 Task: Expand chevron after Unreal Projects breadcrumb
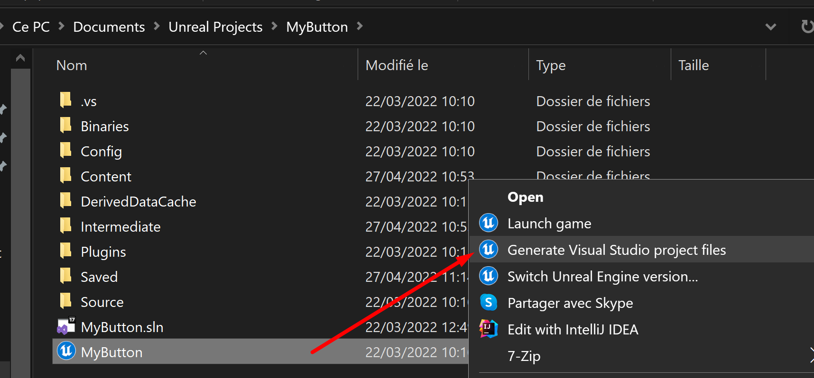click(274, 27)
